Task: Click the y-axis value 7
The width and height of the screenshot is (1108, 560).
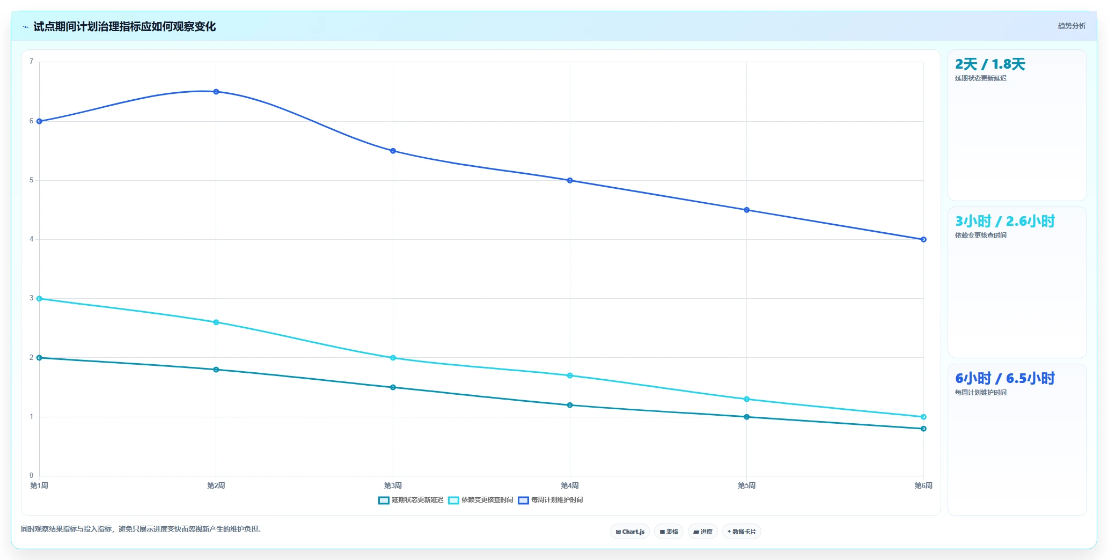Action: [31, 62]
